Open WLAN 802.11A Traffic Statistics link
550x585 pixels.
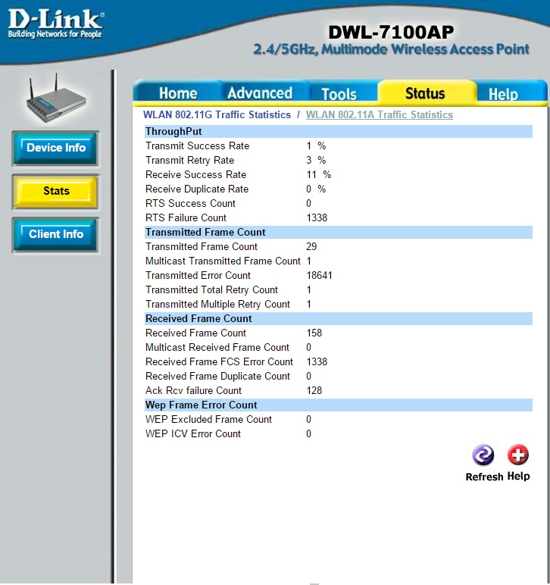pos(380,115)
